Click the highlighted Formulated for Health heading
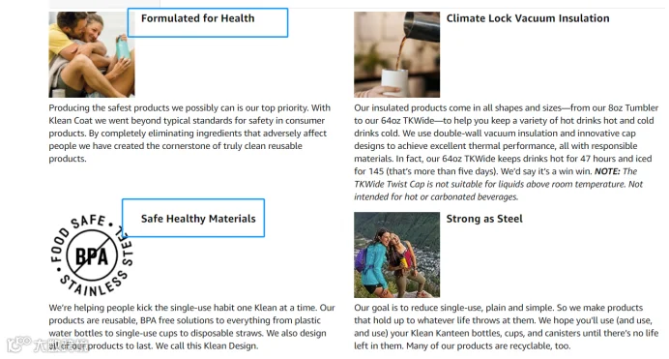The height and width of the screenshot is (359, 669). [197, 18]
